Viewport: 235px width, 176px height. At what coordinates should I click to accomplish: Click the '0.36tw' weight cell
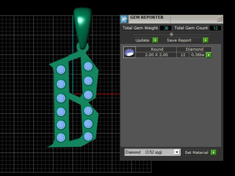coord(198,55)
